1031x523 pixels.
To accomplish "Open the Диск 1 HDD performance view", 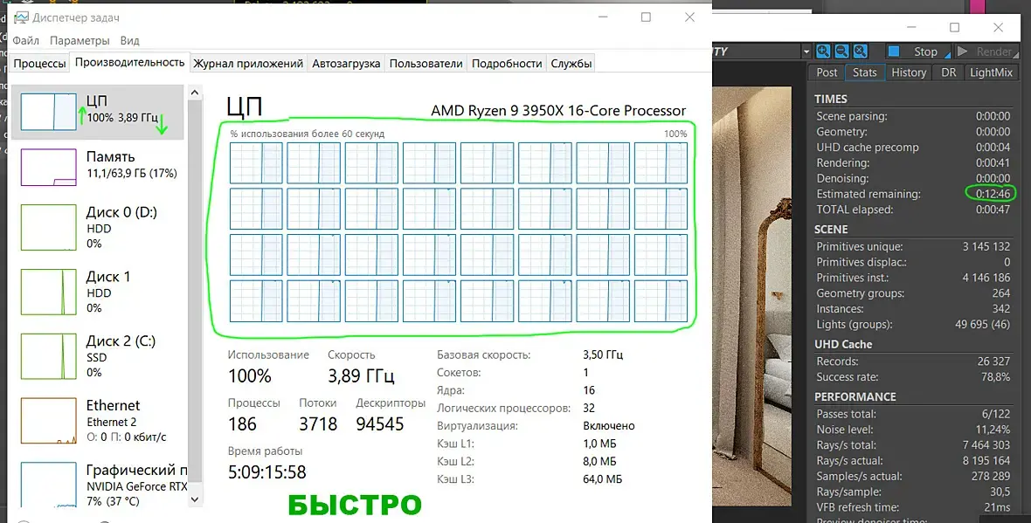I will coord(98,292).
